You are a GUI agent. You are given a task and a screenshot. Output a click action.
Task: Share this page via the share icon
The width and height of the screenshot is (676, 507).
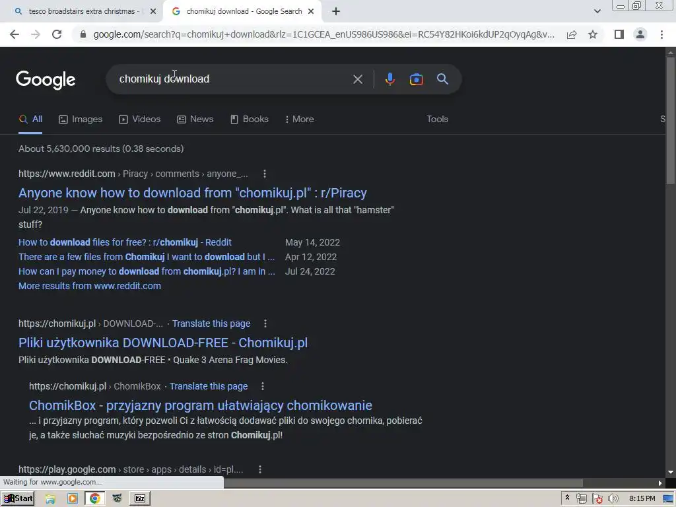(x=572, y=34)
